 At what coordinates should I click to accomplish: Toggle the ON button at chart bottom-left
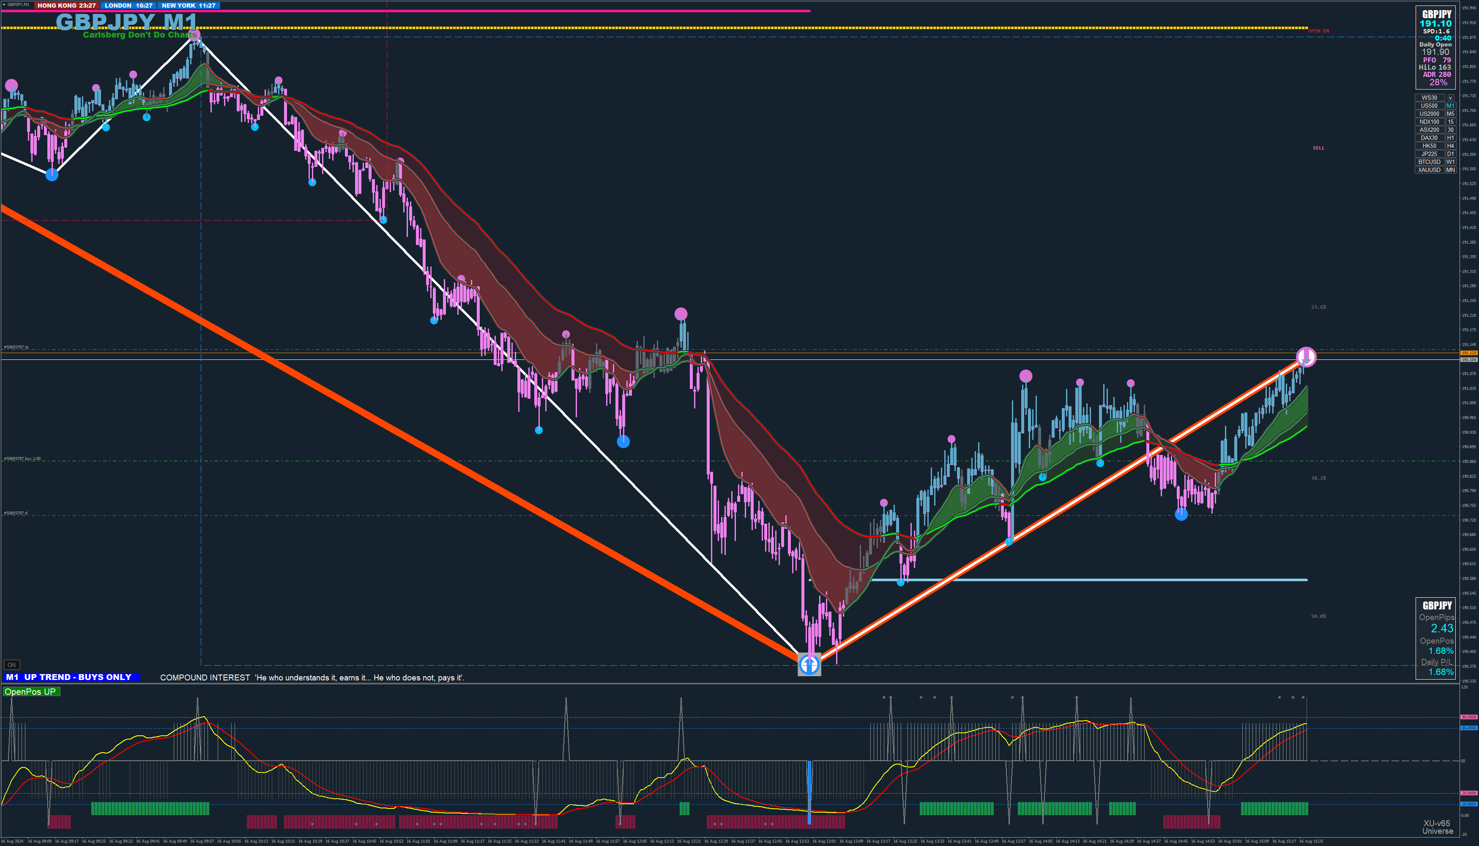coord(12,665)
